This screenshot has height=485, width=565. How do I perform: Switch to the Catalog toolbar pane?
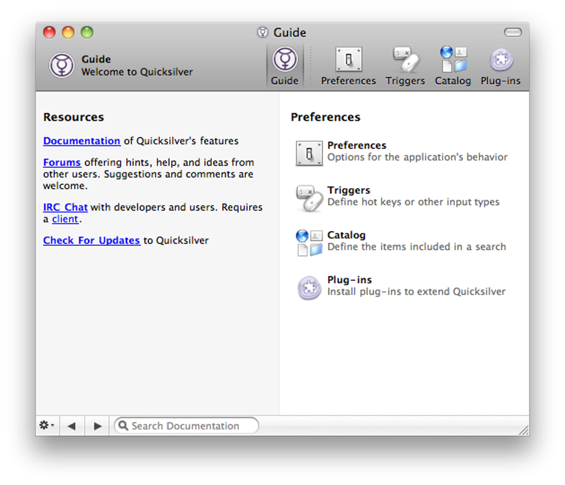click(x=453, y=61)
